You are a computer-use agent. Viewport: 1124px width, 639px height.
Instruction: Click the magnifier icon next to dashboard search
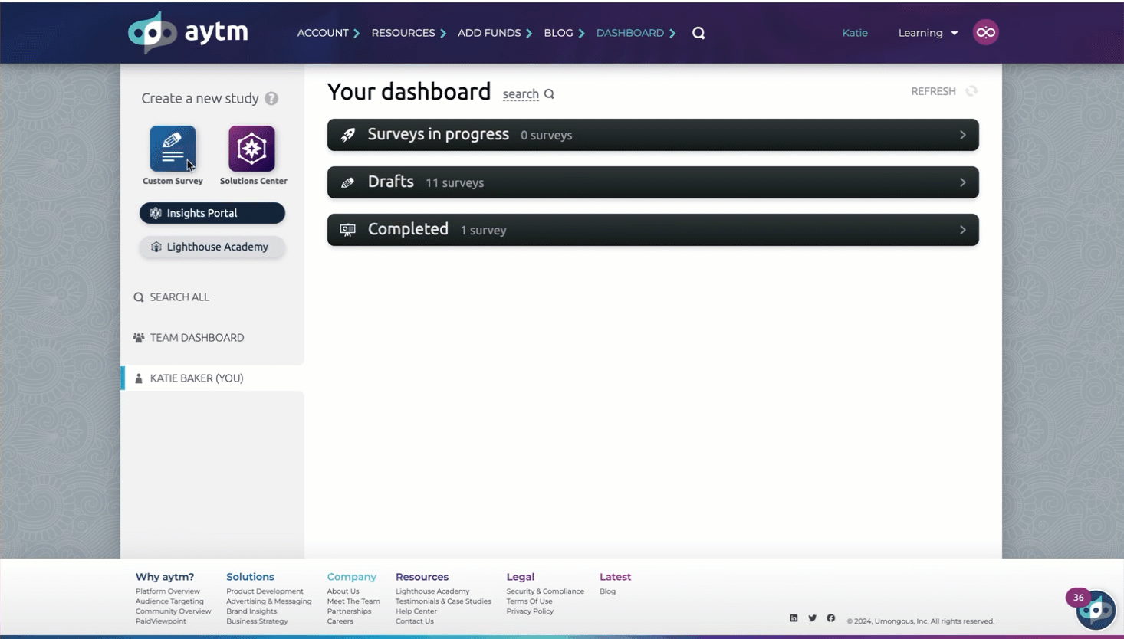549,94
